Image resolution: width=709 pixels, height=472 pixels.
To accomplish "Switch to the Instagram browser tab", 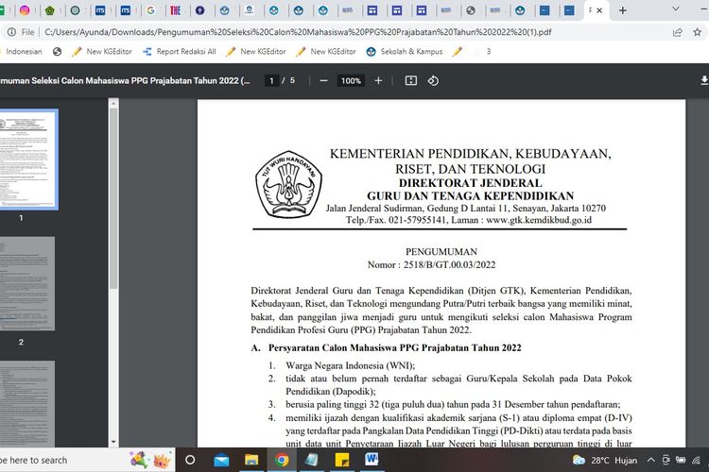I will click(24, 10).
